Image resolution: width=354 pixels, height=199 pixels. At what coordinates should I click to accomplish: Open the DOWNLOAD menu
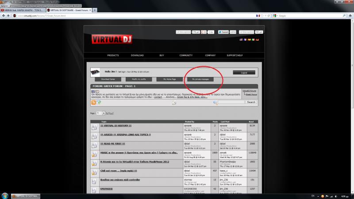[137, 55]
